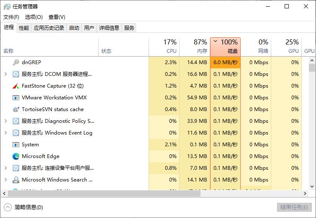
Task: Sort by the 名称 column header
Action: 49,47
